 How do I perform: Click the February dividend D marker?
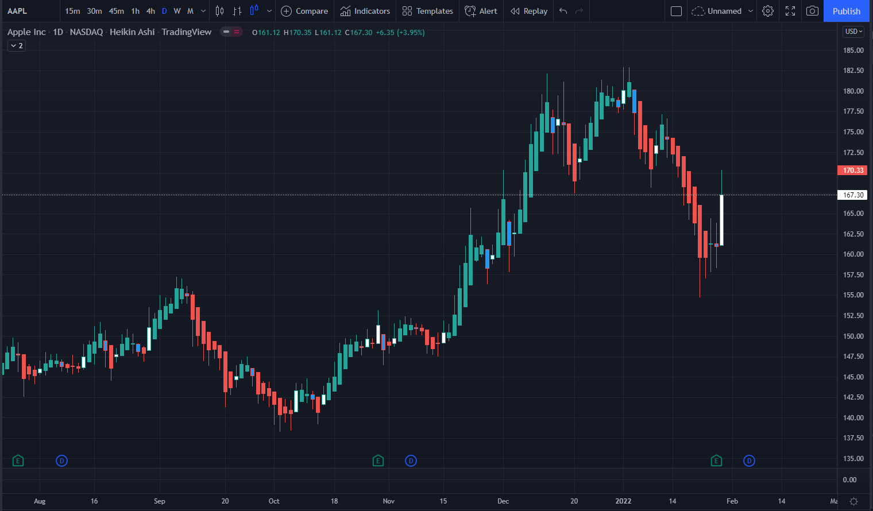tap(749, 460)
